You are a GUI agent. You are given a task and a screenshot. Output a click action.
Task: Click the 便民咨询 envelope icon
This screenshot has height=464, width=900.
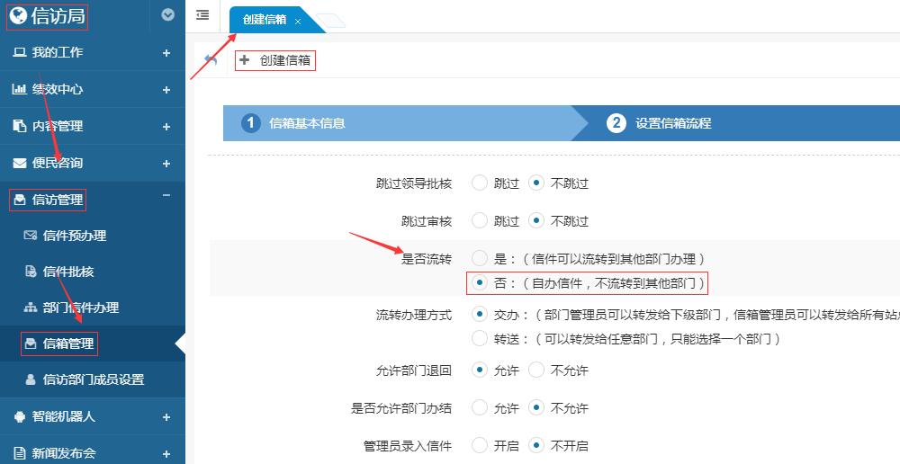click(x=19, y=164)
